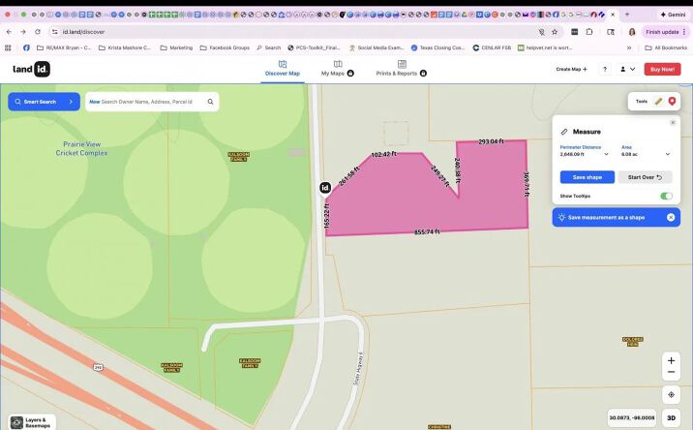Open the Discover Map tab
Image resolution: width=693 pixels, height=430 pixels.
[282, 68]
